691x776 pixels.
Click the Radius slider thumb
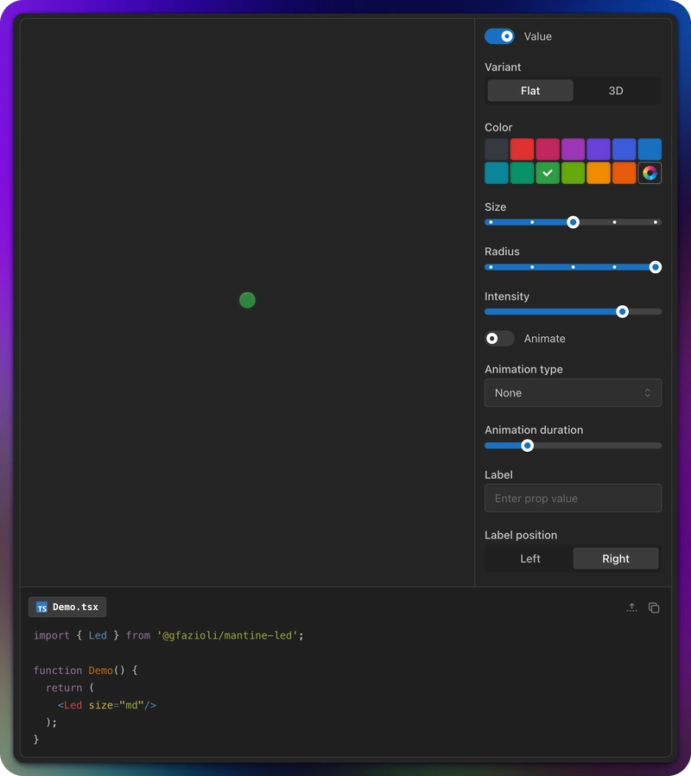[x=656, y=267]
